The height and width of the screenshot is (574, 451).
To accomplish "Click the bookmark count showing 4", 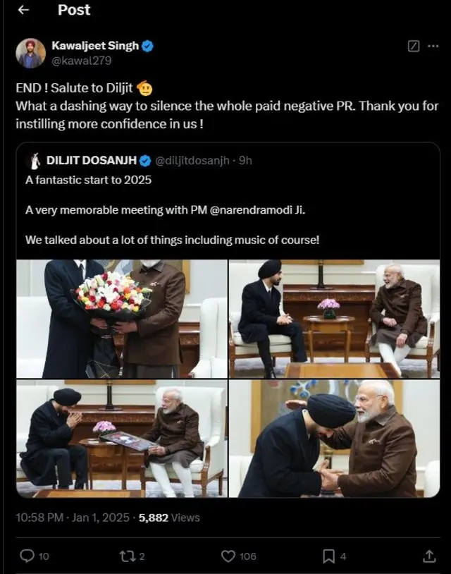I will 345,556.
